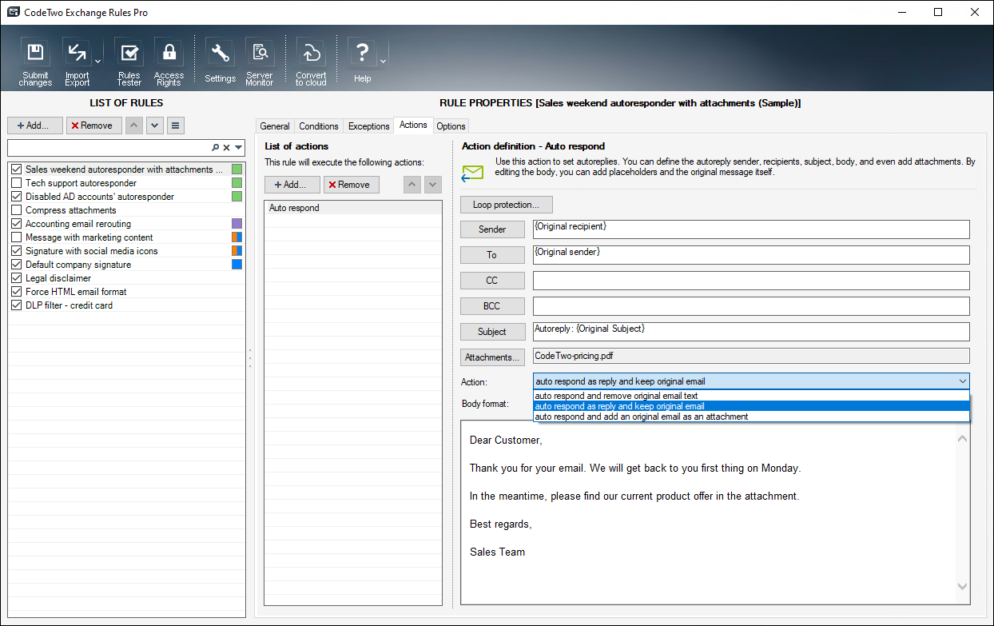
Task: Click the Sender button
Action: pyautogui.click(x=492, y=229)
